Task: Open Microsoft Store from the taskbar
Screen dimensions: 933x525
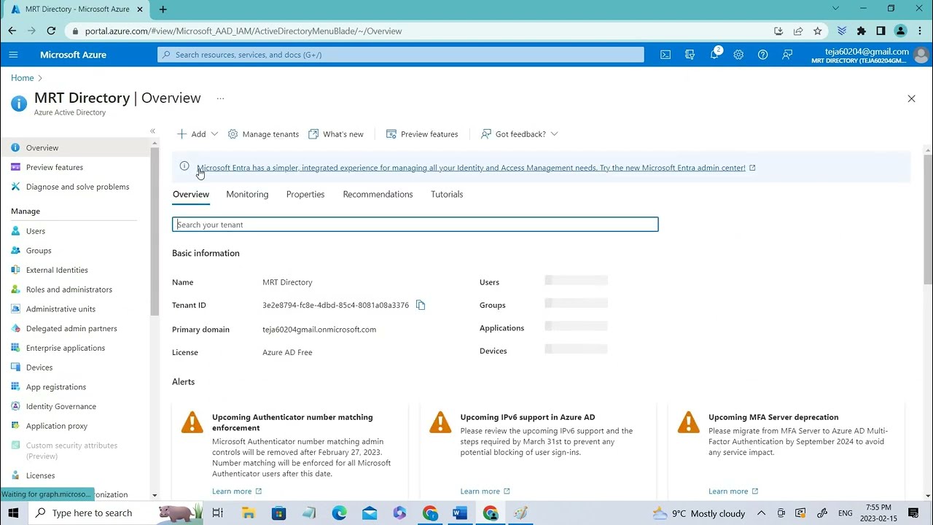Action: click(x=278, y=513)
